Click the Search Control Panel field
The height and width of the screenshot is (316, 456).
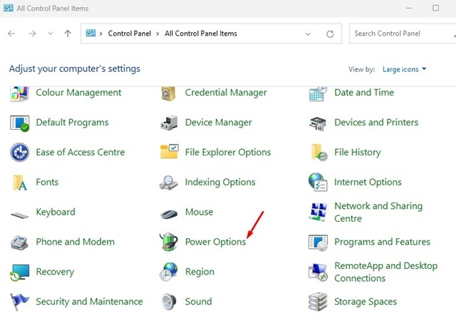(x=403, y=34)
